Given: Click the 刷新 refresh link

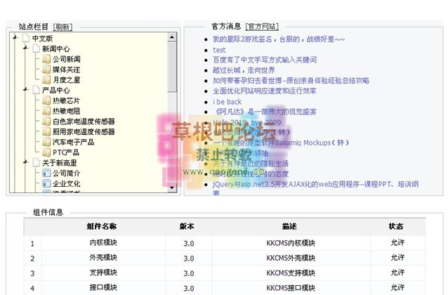Looking at the screenshot, I should pyautogui.click(x=62, y=27).
